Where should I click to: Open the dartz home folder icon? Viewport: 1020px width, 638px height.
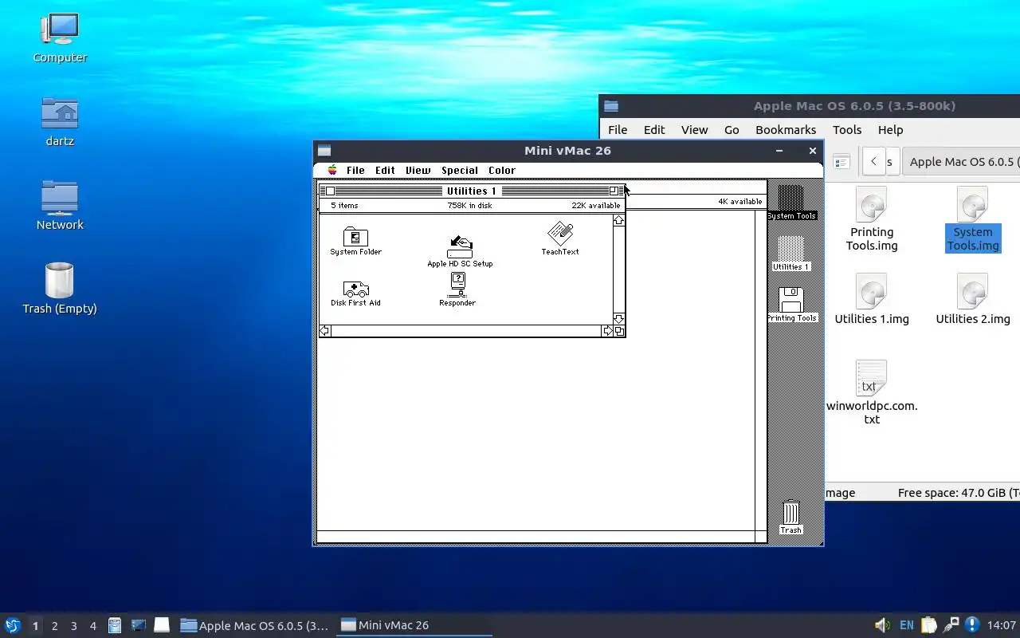60,121
